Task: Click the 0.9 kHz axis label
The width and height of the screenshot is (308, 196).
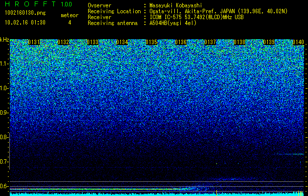Action: [x=4, y=113]
